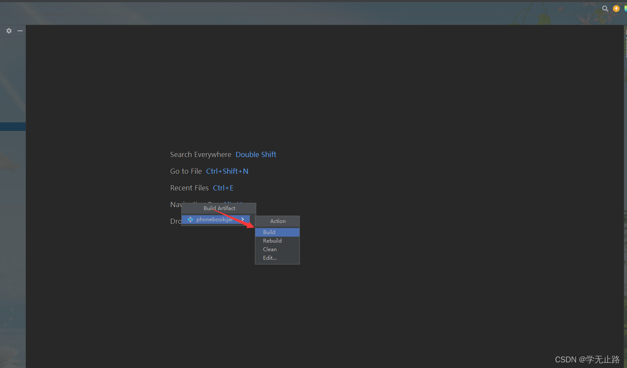Select phonebook:jar in Build Artifact list
Viewport: 627px width, 368px height.
coord(216,220)
